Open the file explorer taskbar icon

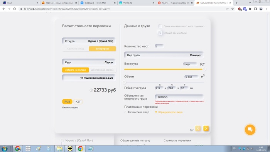[59, 149]
